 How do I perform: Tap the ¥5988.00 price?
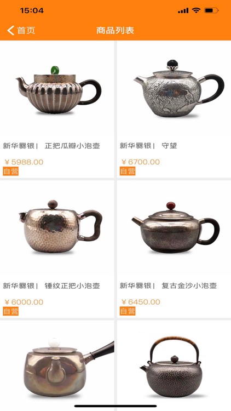pyautogui.click(x=24, y=162)
